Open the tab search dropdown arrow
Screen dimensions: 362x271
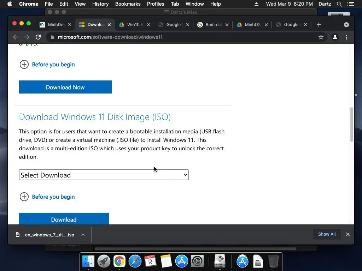pyautogui.click(x=346, y=25)
